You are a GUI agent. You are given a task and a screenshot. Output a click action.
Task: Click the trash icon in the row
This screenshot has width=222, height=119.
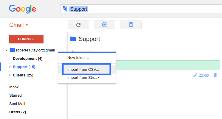click(x=215, y=75)
